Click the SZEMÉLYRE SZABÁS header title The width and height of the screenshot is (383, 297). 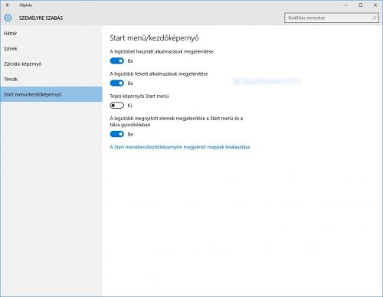pos(41,18)
